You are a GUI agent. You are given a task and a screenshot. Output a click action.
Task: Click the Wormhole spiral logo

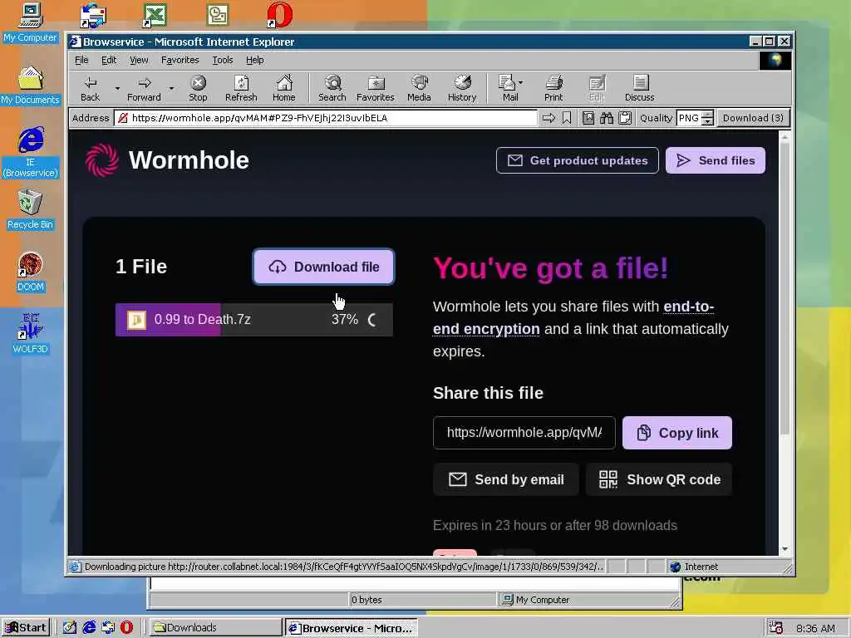coord(102,160)
